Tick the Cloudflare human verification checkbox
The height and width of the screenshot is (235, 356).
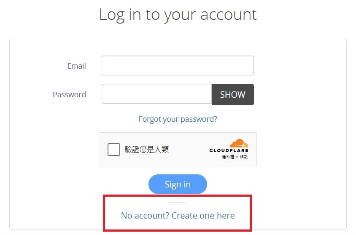pyautogui.click(x=114, y=150)
